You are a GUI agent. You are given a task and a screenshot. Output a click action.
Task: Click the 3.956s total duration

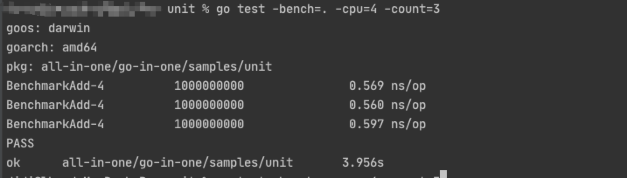point(362,163)
